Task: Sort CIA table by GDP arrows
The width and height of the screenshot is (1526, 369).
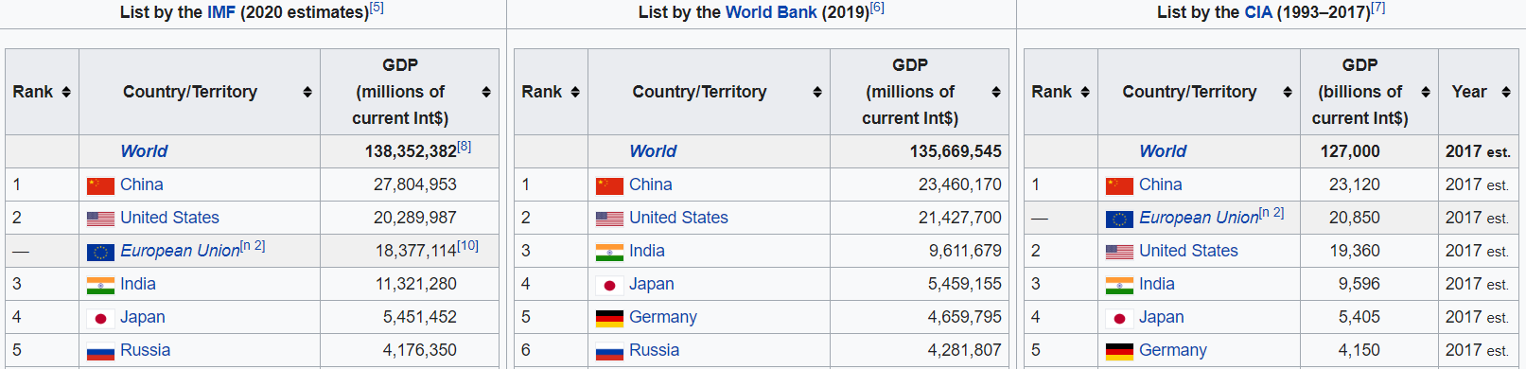Action: click(x=1426, y=92)
